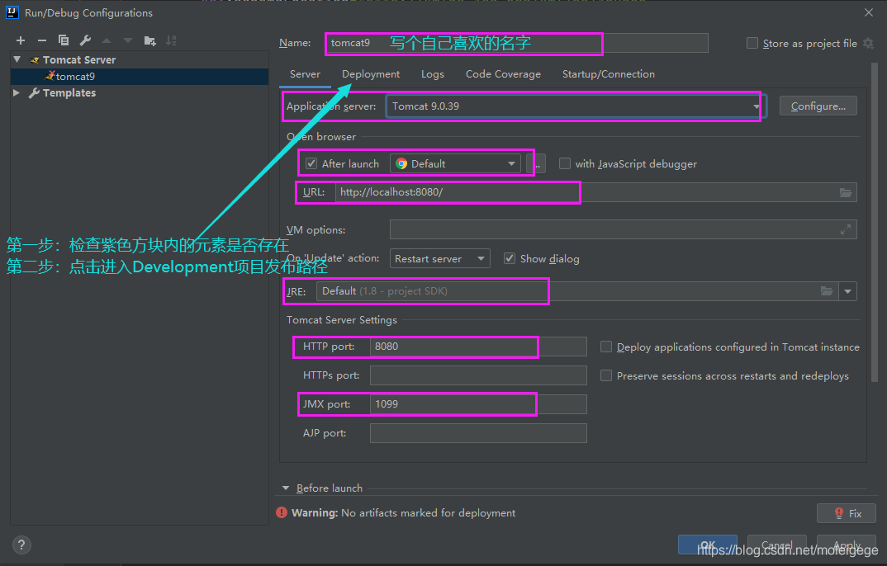The height and width of the screenshot is (566, 887).
Task: Click the Configure... button
Action: [818, 106]
